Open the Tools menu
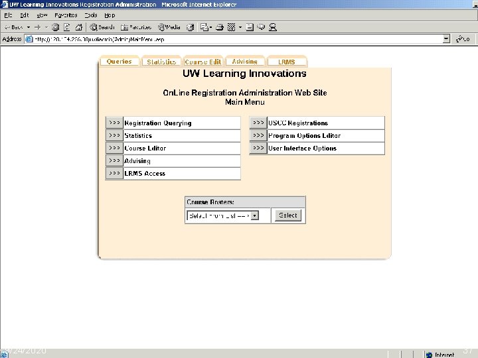Screen dimensions: 478x358 [x=91, y=15]
